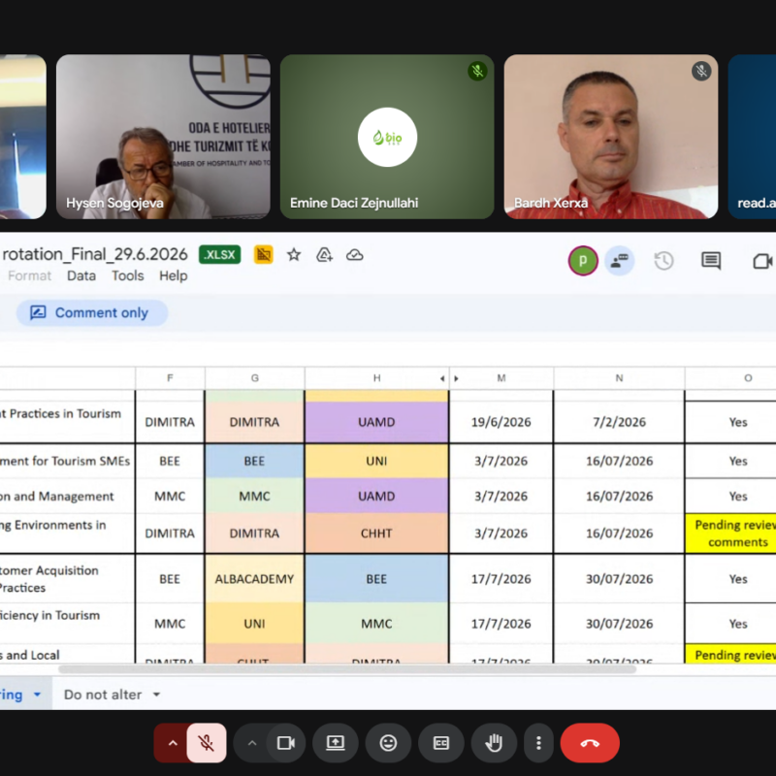Click muted mic icon on Emine's tile
Image resolution: width=776 pixels, height=776 pixels.
(x=477, y=71)
